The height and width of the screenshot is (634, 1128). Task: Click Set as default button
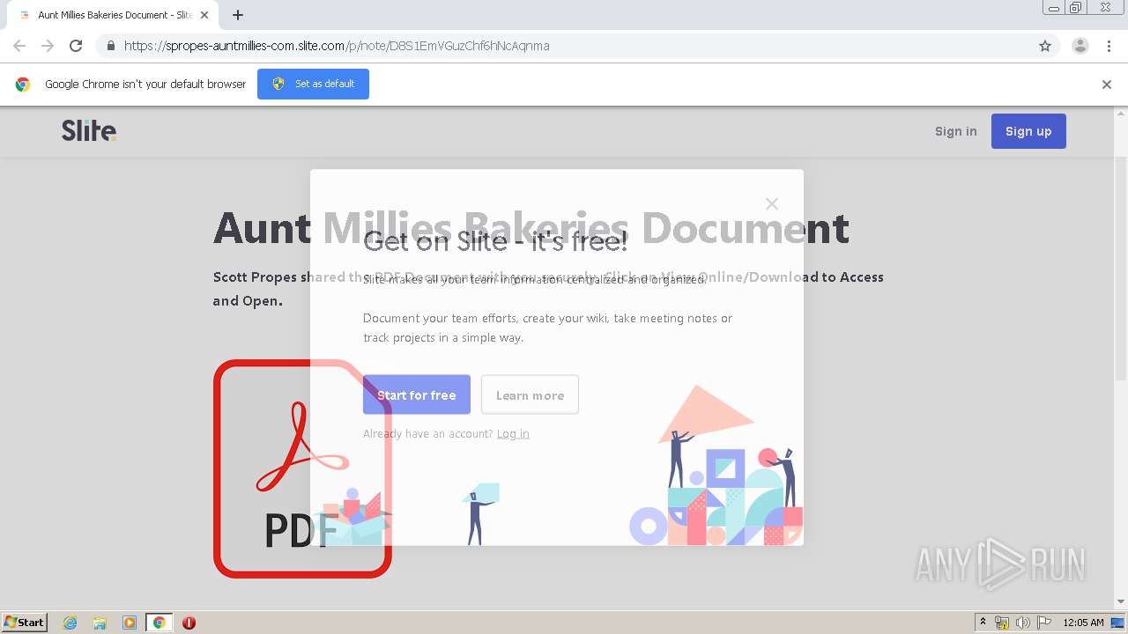coord(313,84)
